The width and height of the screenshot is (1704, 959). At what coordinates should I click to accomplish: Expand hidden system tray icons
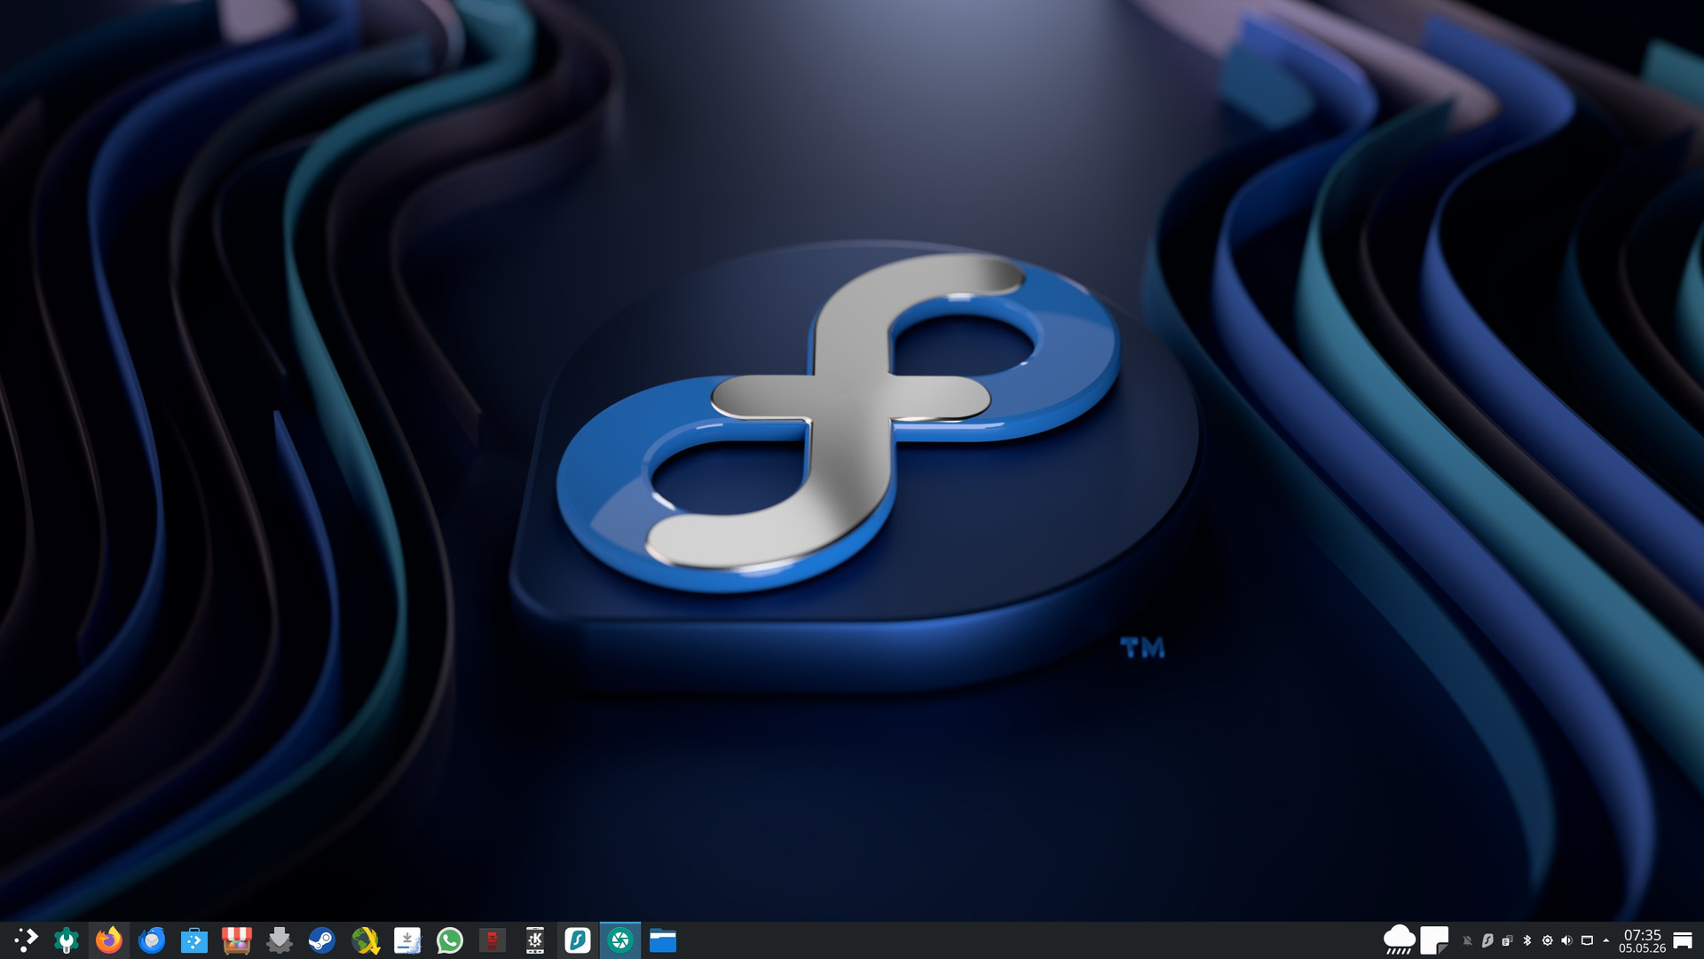(x=1606, y=940)
